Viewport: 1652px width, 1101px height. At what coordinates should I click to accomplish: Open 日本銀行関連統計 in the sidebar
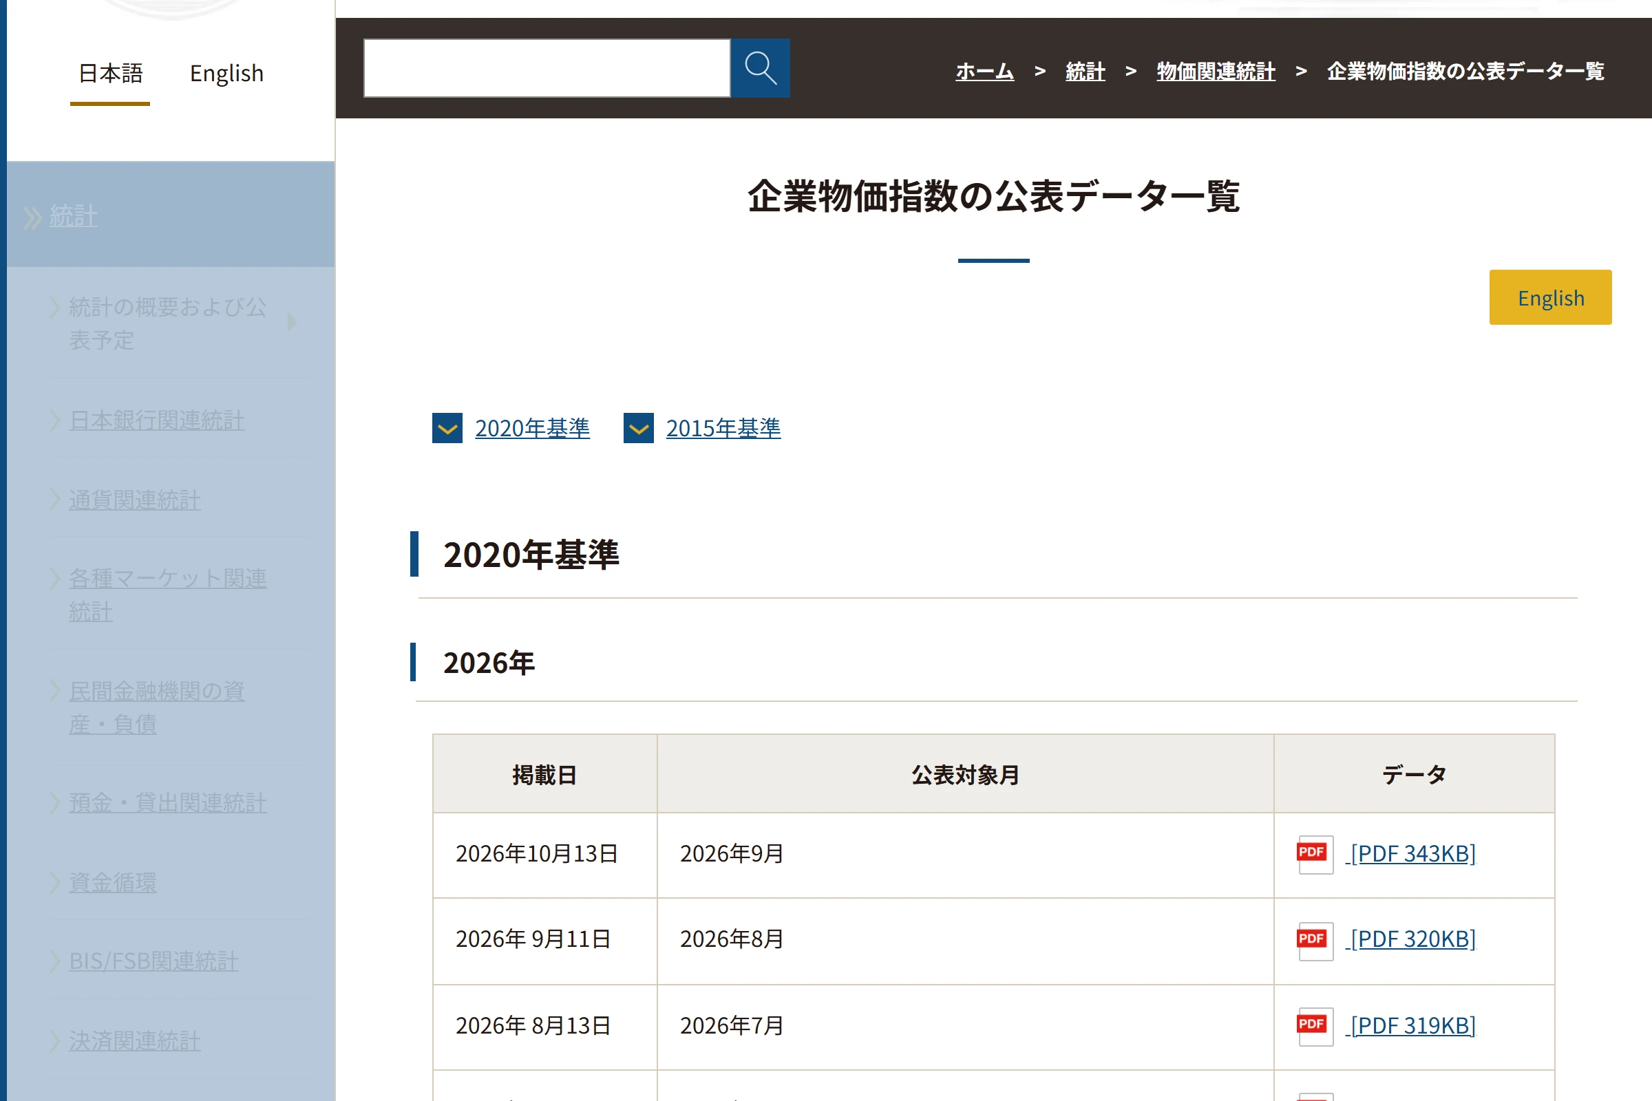point(157,420)
